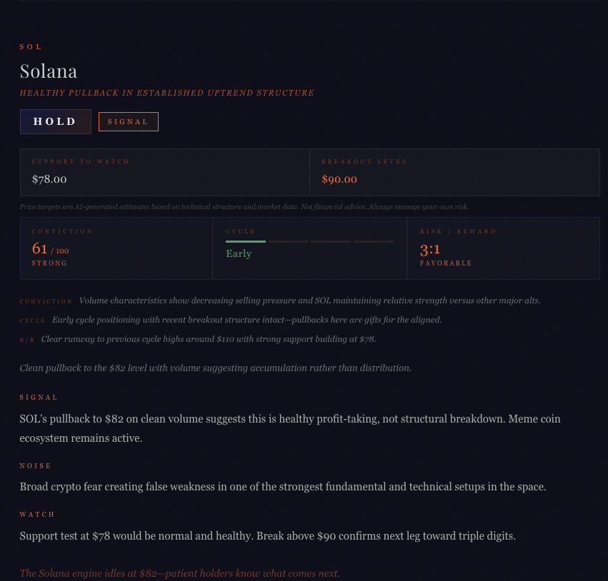Screen dimensions: 608x581
Task: Click the orange SIGNAL tag button
Action: coord(129,121)
